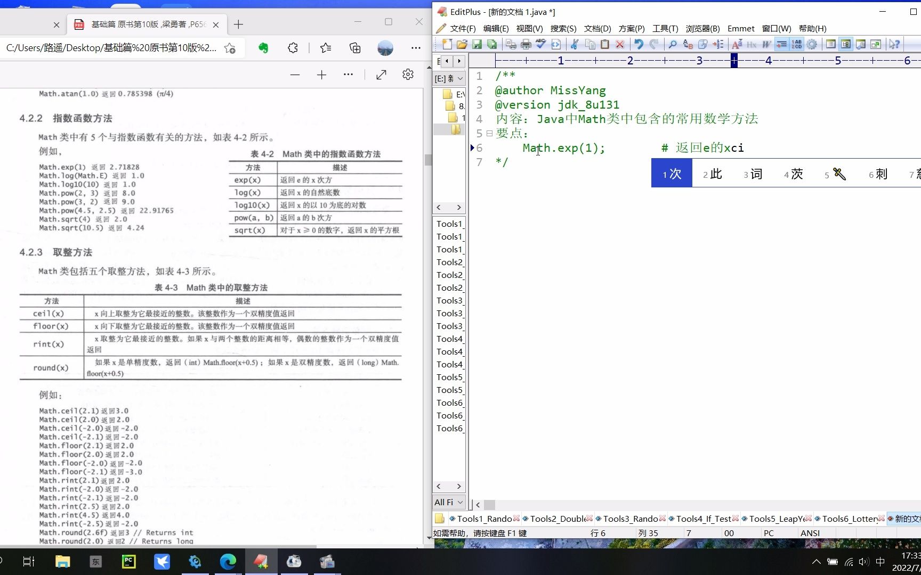The height and width of the screenshot is (575, 921).
Task: Click the Paste clipboard icon
Action: (x=604, y=44)
